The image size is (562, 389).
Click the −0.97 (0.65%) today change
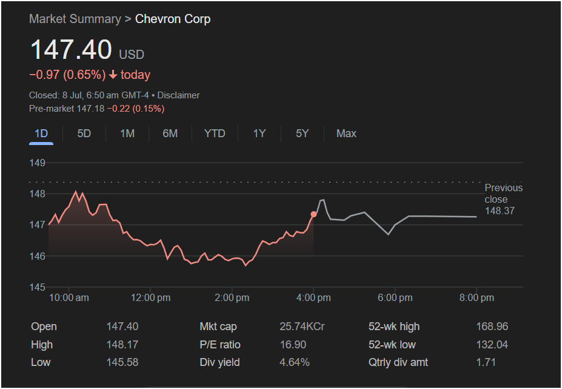(90, 75)
